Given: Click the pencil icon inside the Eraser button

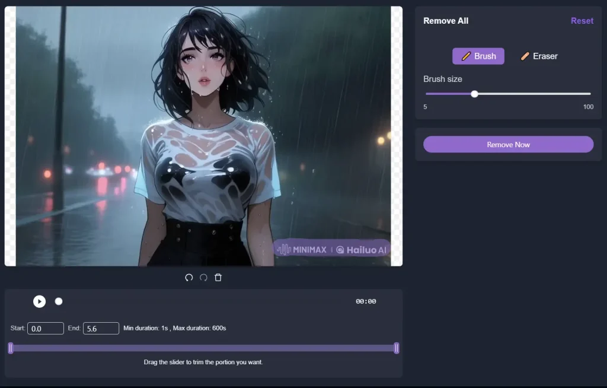Looking at the screenshot, I should click(x=525, y=56).
